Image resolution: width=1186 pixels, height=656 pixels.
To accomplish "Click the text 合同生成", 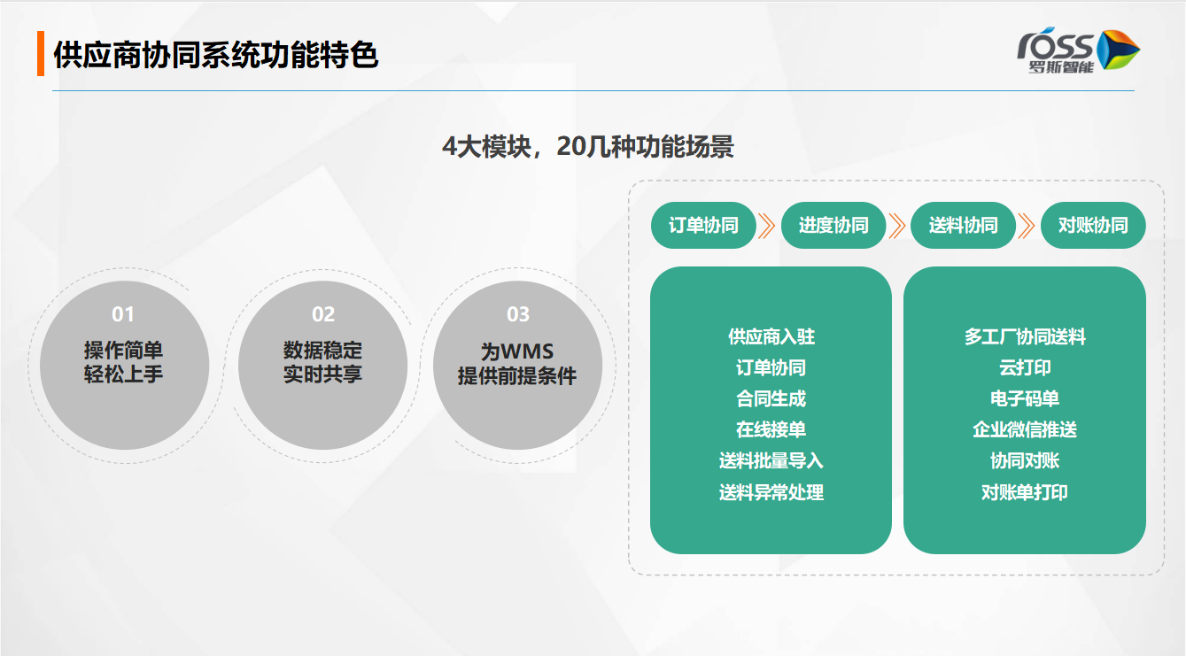I will coord(771,399).
